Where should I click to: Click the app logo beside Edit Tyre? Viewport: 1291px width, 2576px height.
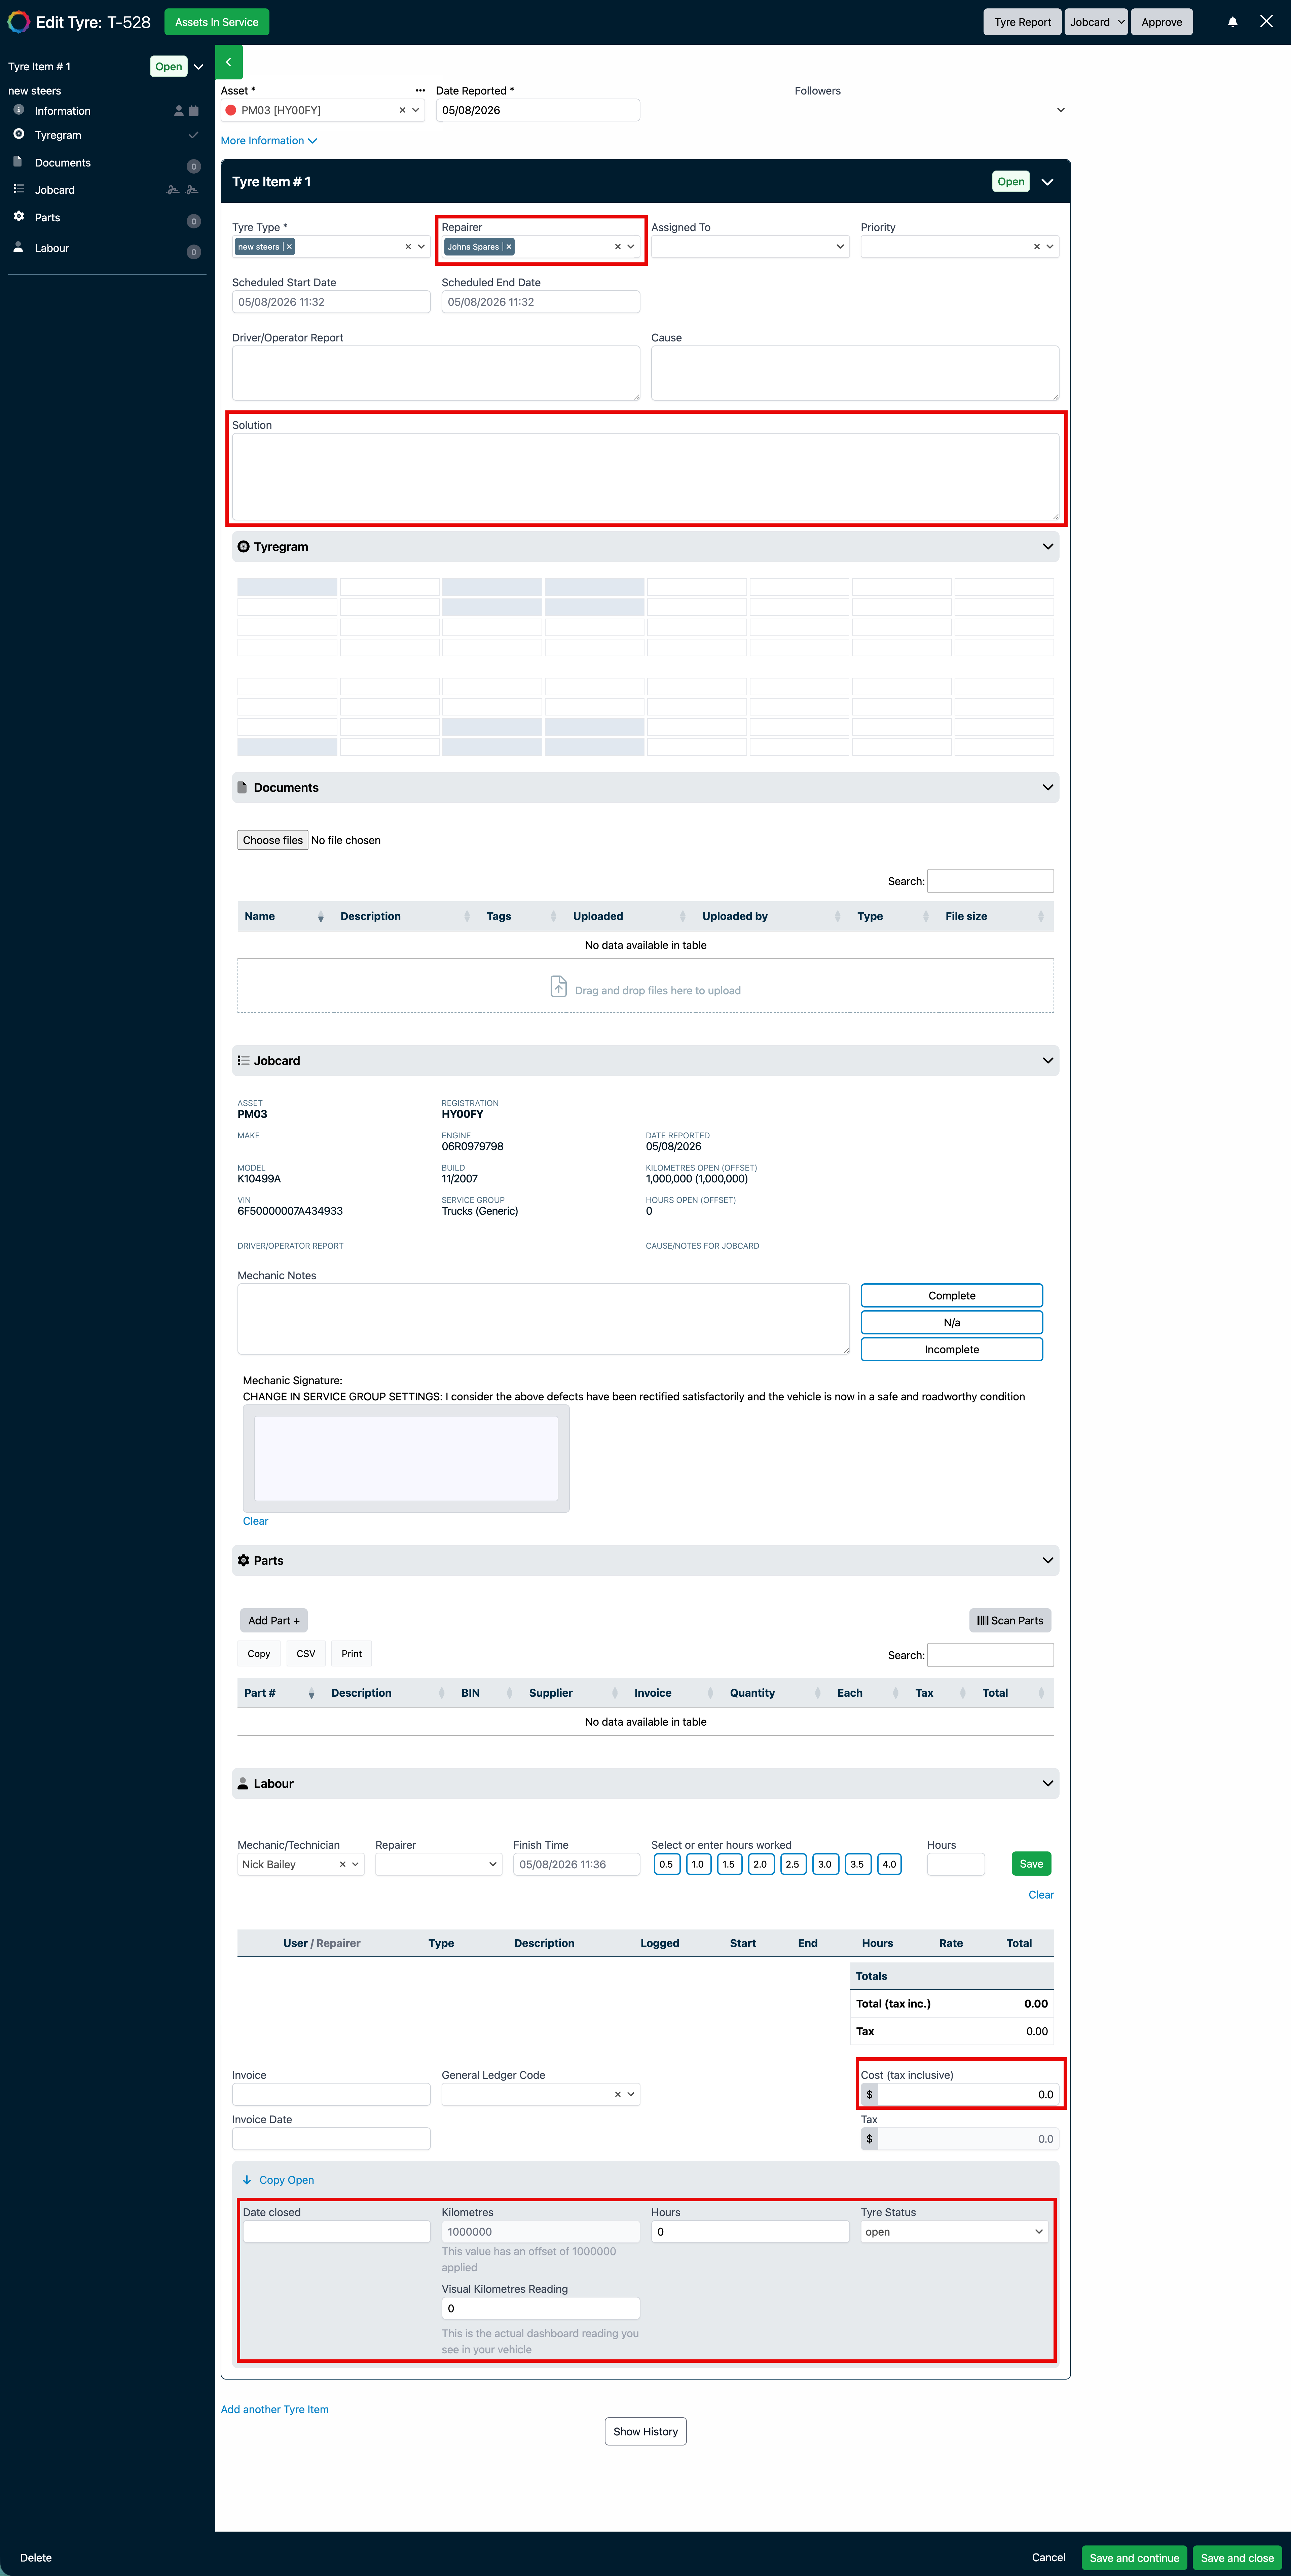click(18, 22)
